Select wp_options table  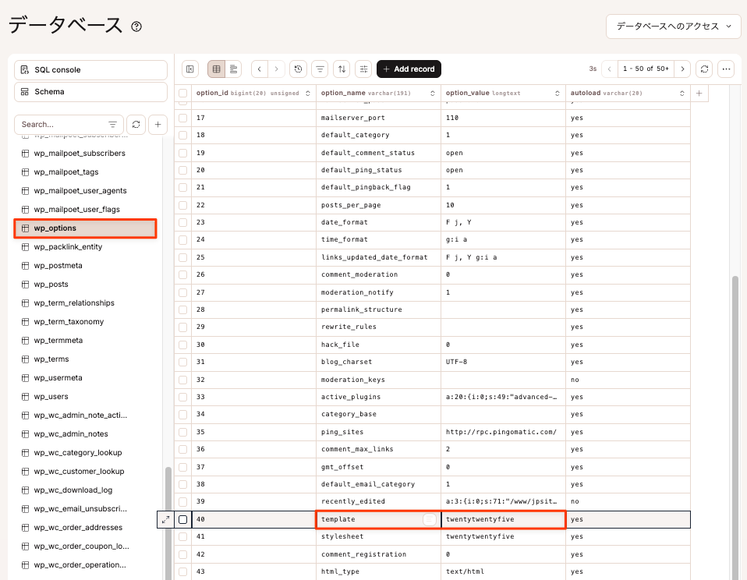click(x=85, y=228)
